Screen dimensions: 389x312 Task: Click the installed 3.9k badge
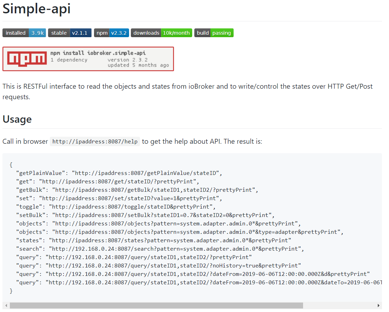point(24,33)
